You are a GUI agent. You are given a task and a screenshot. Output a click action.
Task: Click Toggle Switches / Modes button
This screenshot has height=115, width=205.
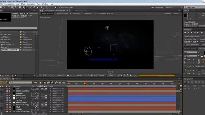click(x=40, y=114)
